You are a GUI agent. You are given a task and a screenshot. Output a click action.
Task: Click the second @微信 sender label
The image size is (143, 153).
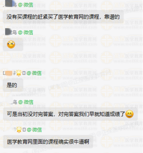[26, 32]
